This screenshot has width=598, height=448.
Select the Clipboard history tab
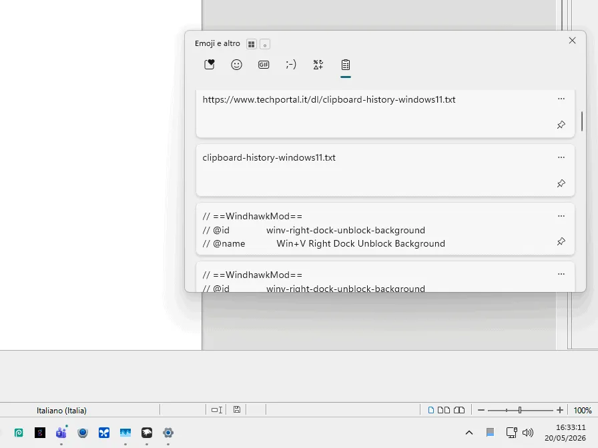(x=346, y=65)
